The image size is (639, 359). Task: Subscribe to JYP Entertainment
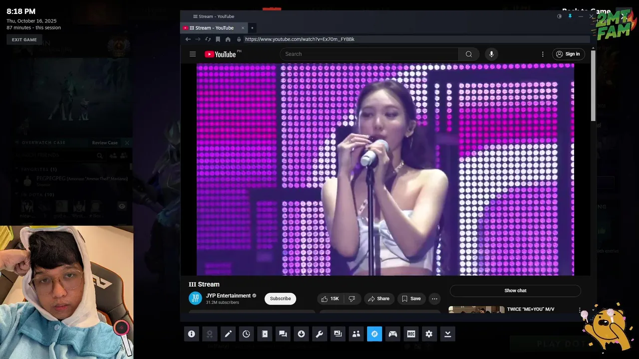[280, 299]
